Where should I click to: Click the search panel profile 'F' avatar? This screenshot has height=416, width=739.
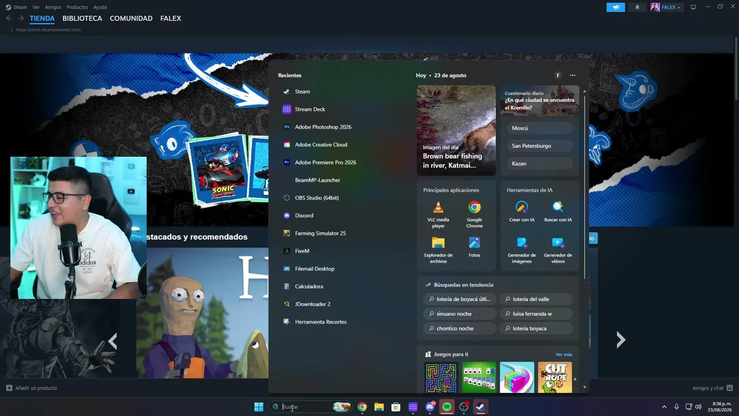558,75
